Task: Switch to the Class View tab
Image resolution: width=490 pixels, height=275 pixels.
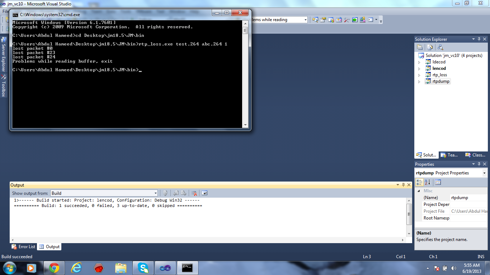Action: 475,155
